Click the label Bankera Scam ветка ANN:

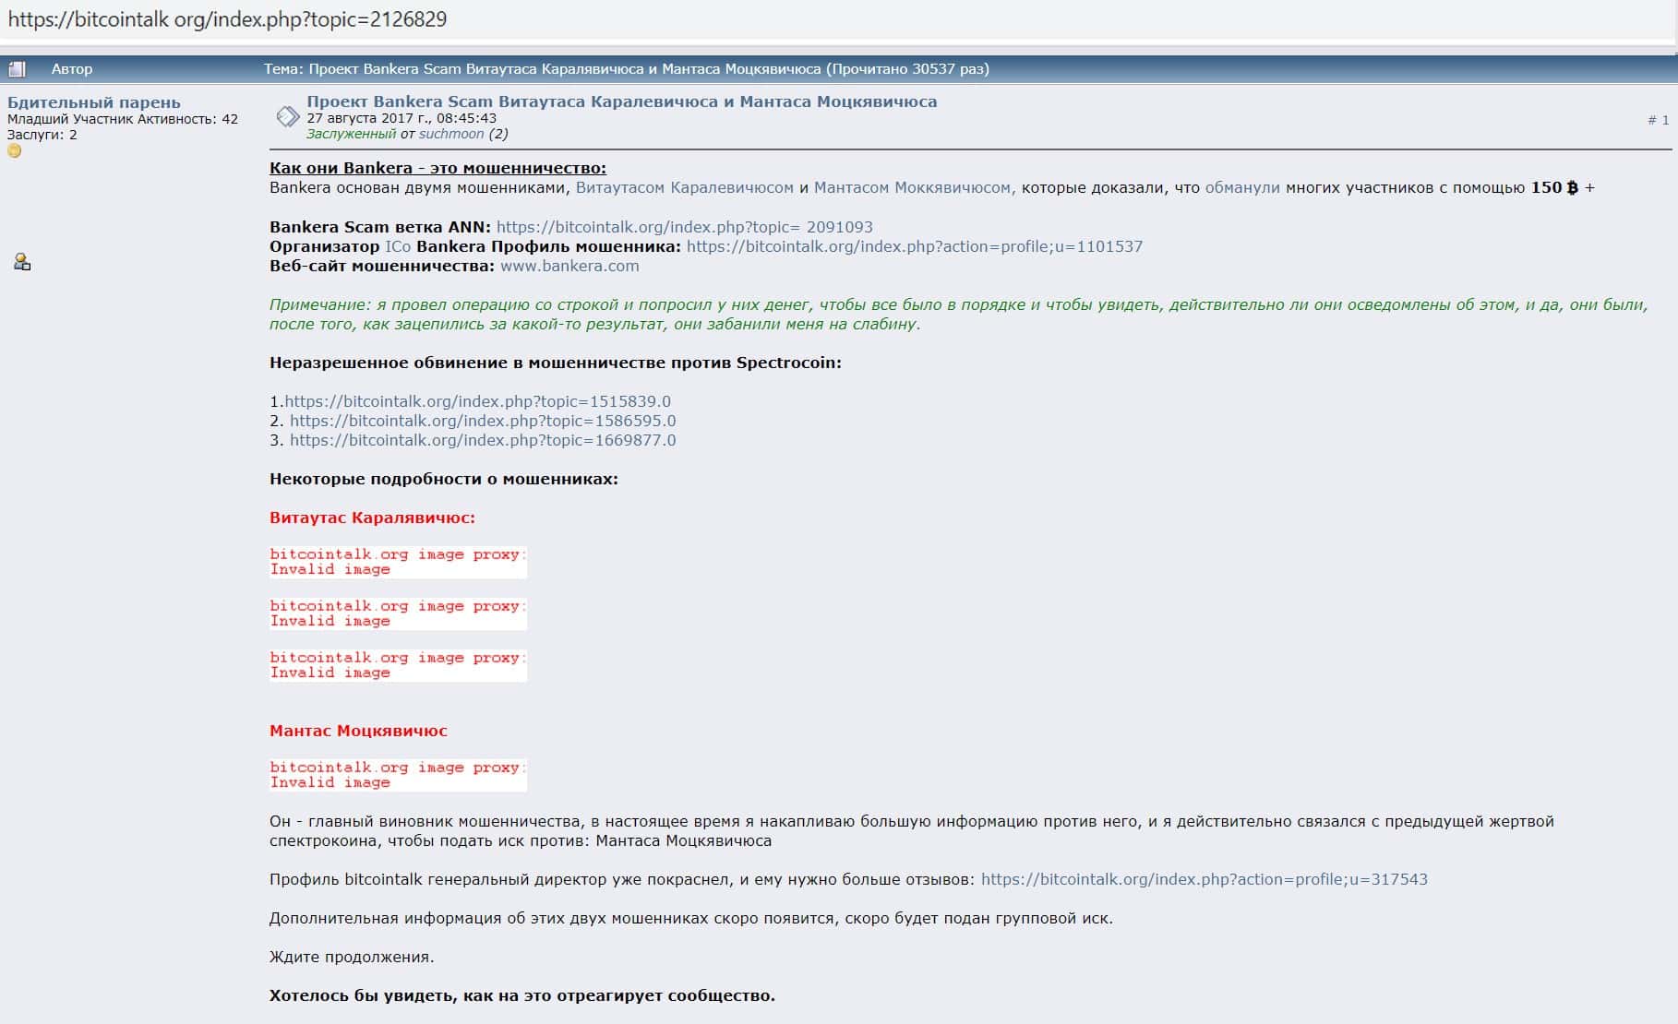380,227
